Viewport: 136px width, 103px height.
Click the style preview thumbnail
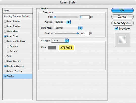pos(122,40)
